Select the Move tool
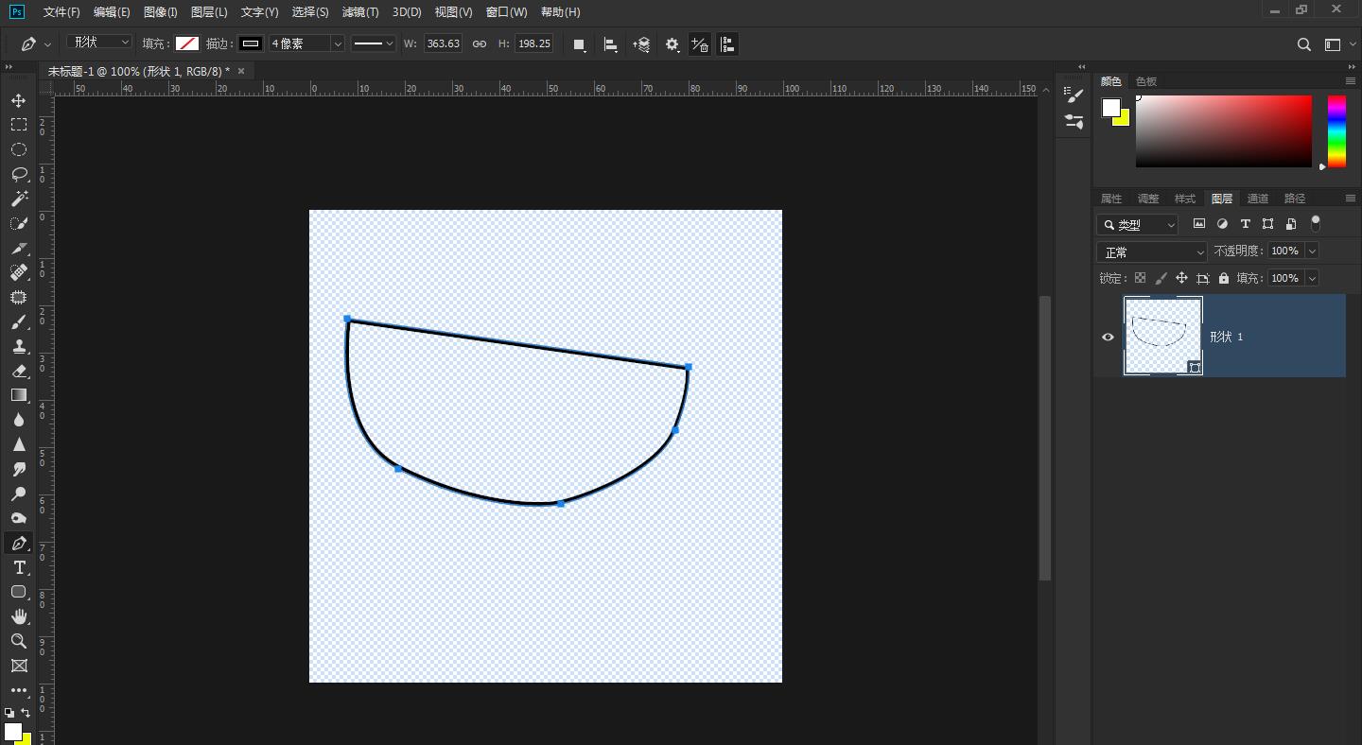Viewport: 1362px width, 745px height. (x=19, y=100)
